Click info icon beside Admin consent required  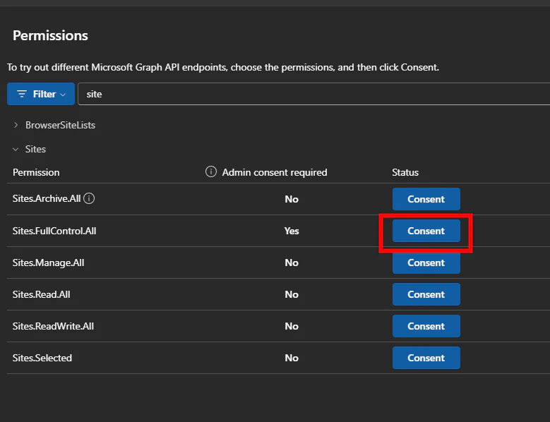coord(211,171)
